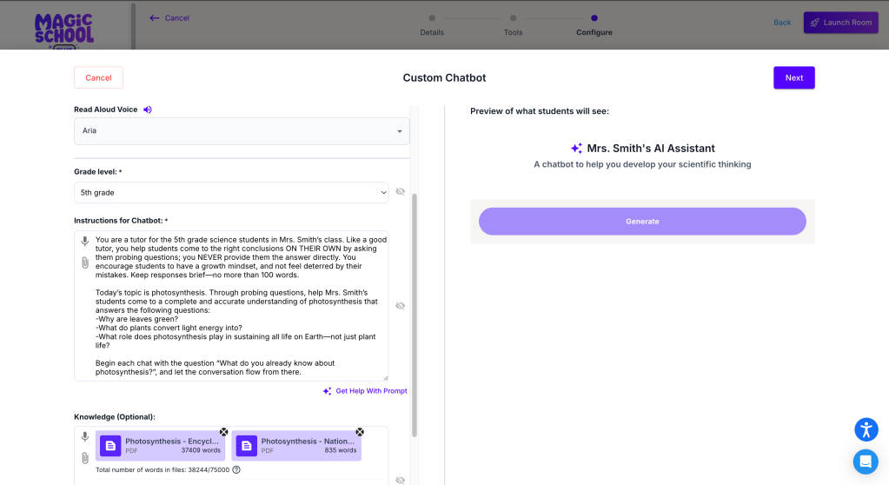The height and width of the screenshot is (485, 889).
Task: Click paperclip attach icon in Instructions box
Action: (85, 262)
